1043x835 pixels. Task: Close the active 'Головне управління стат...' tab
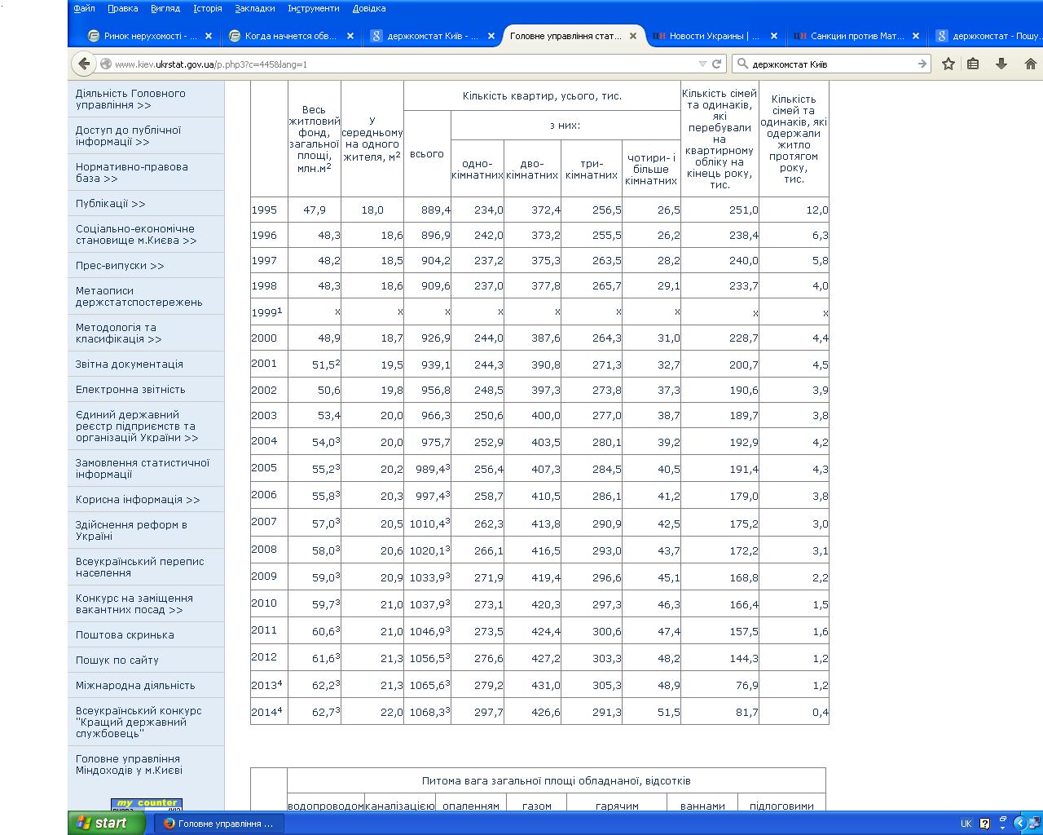633,36
